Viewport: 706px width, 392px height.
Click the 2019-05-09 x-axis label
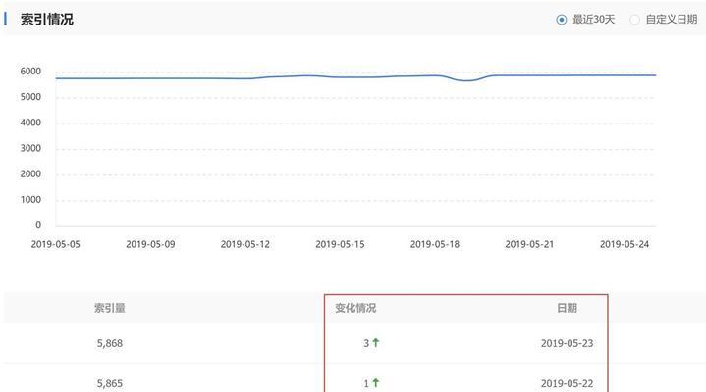point(150,244)
